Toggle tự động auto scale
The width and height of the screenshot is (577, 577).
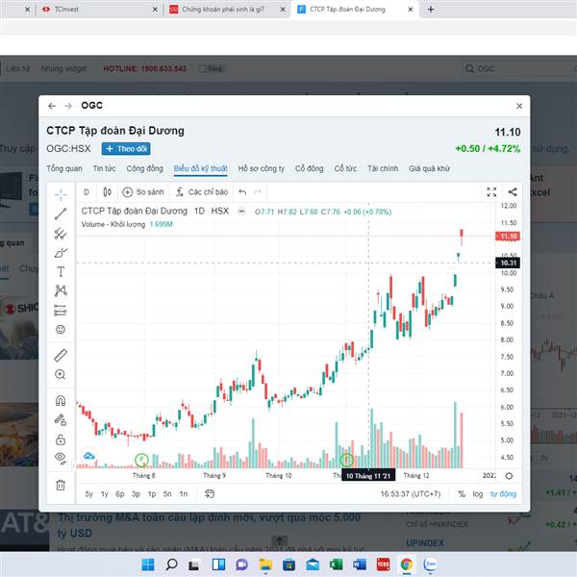[x=503, y=494]
